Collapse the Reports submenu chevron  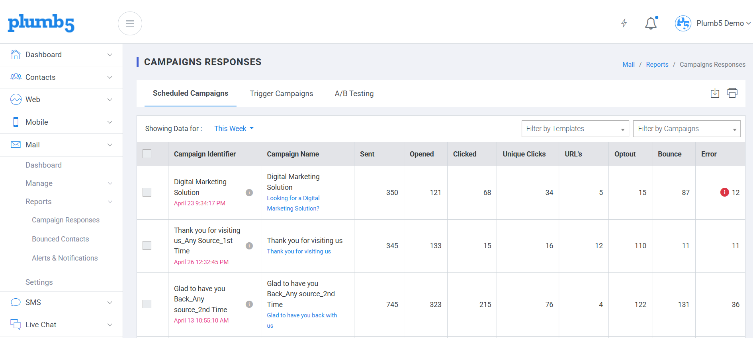coord(110,202)
